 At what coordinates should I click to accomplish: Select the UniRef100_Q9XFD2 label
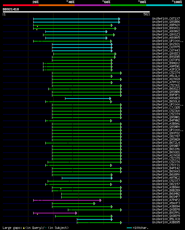(166, 133)
